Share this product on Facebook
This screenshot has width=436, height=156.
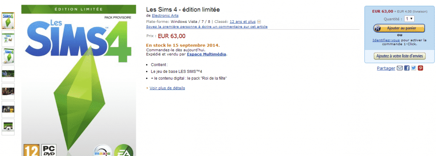pyautogui.click(x=407, y=68)
